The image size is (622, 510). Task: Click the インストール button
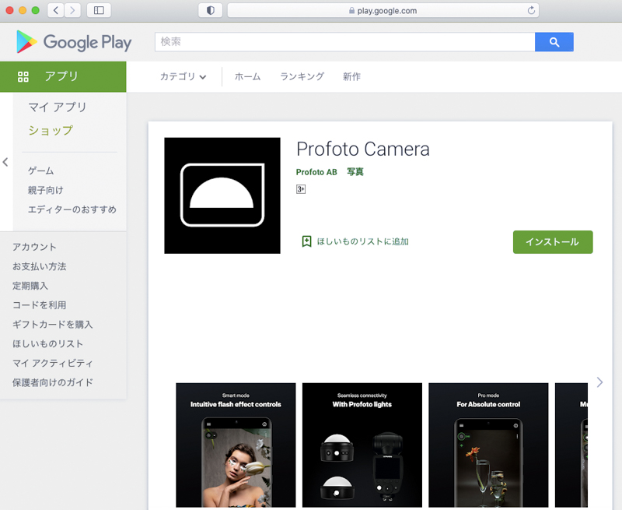tap(553, 242)
